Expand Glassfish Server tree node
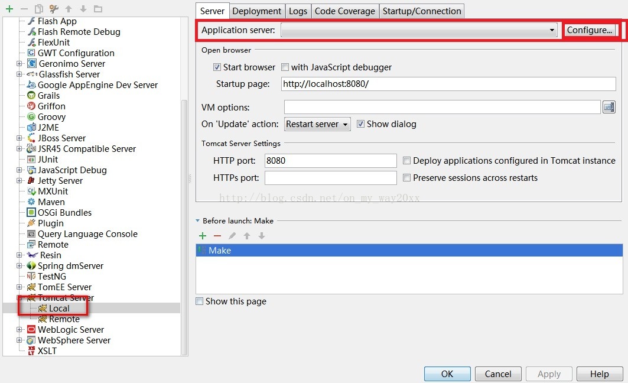This screenshot has height=383, width=628. pos(19,74)
